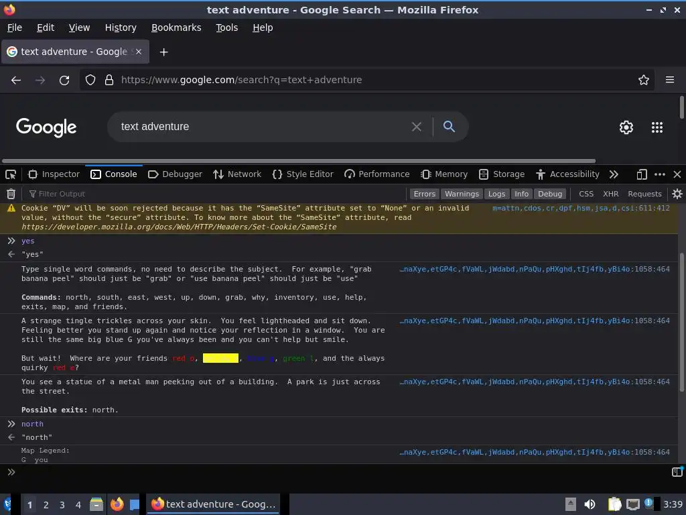
Task: Open the History menu
Action: coord(121,27)
